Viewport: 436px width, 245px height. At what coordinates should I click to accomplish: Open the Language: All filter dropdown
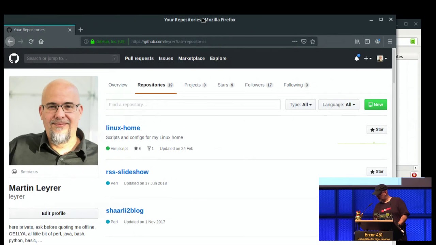pos(339,104)
